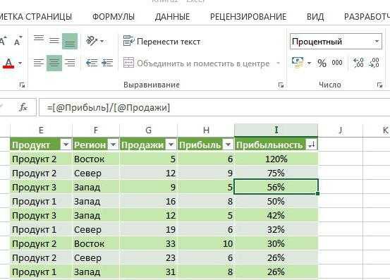The height and width of the screenshot is (280, 390).
Task: Open the Прибыль column filter dropdown
Action: point(228,144)
